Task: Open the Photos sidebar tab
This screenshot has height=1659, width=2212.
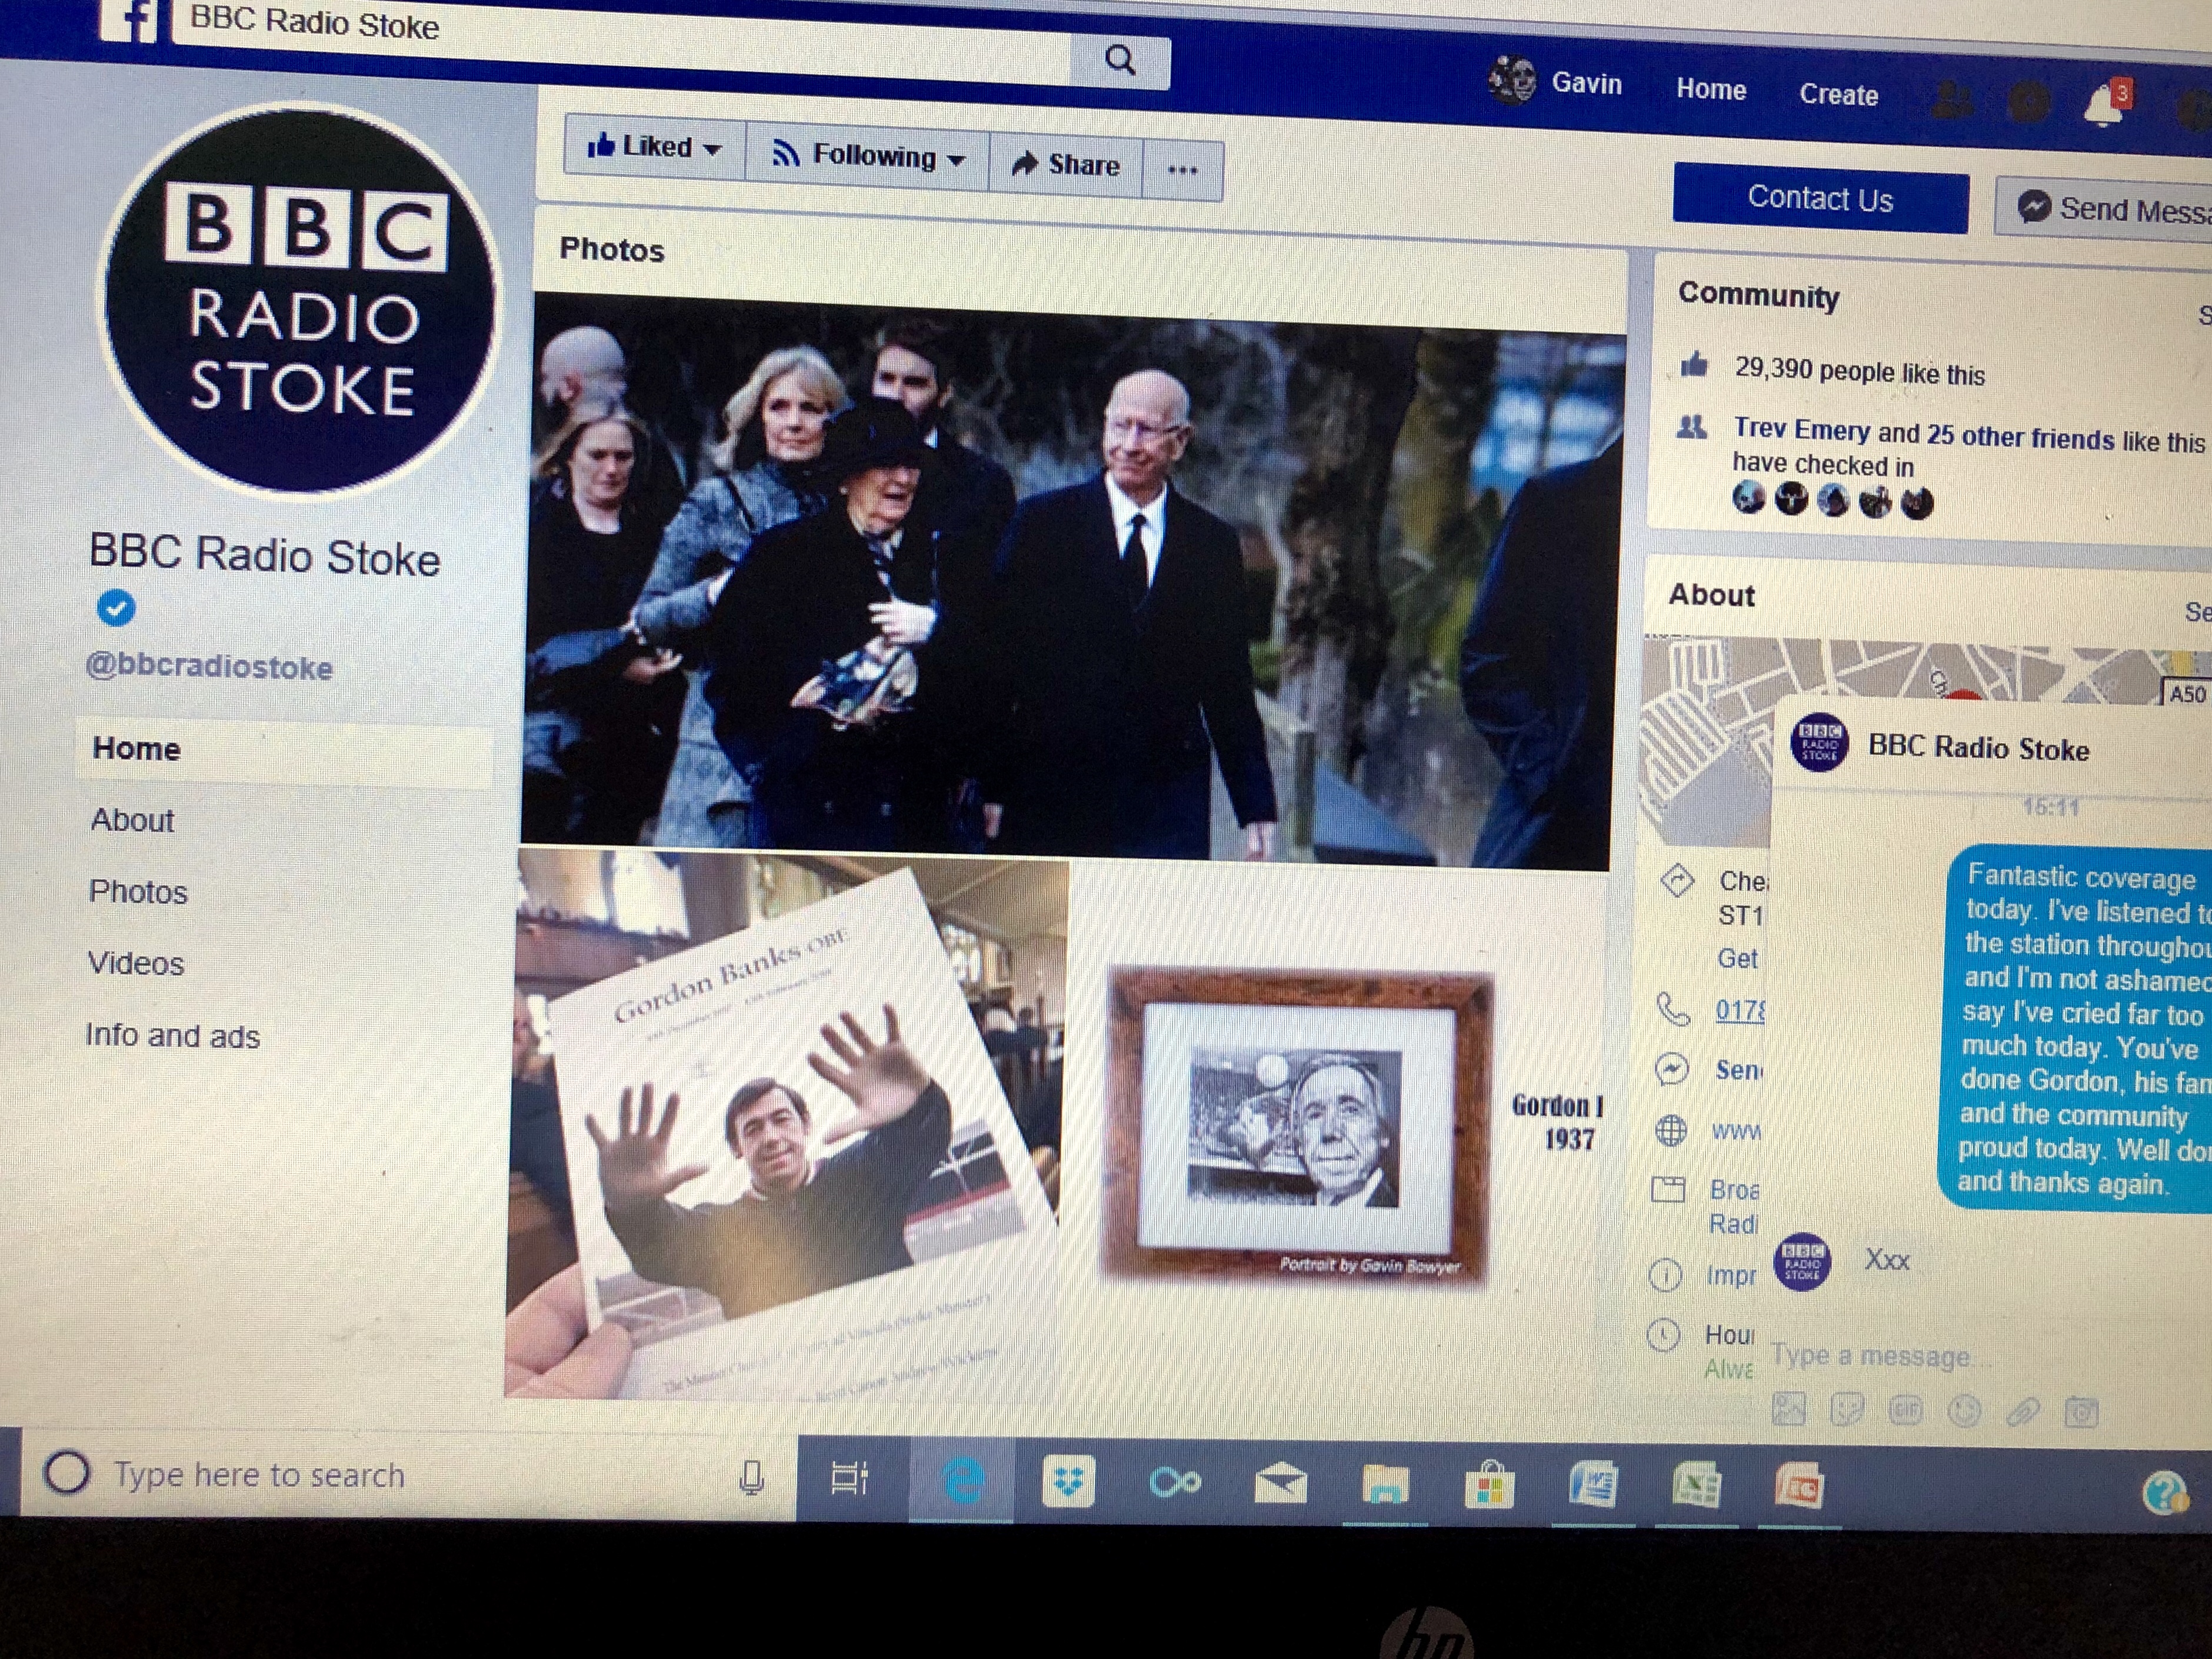Action: point(138,891)
